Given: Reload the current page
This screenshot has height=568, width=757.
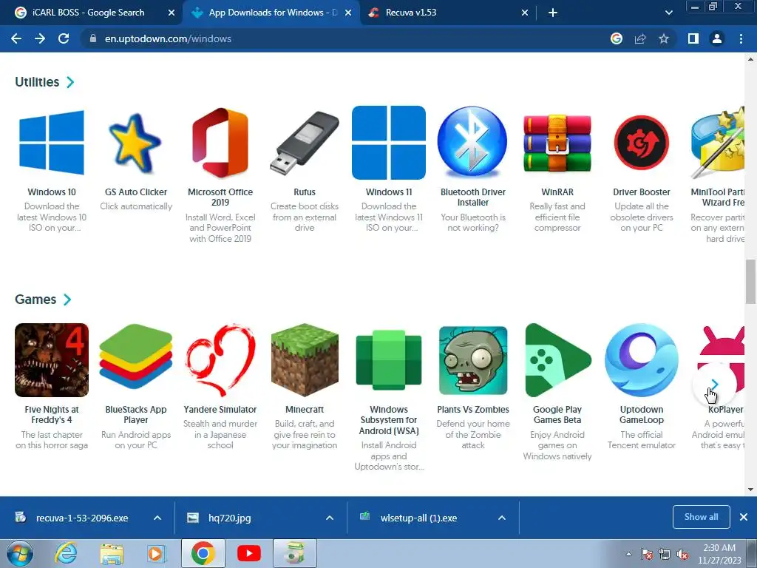Looking at the screenshot, I should point(64,38).
